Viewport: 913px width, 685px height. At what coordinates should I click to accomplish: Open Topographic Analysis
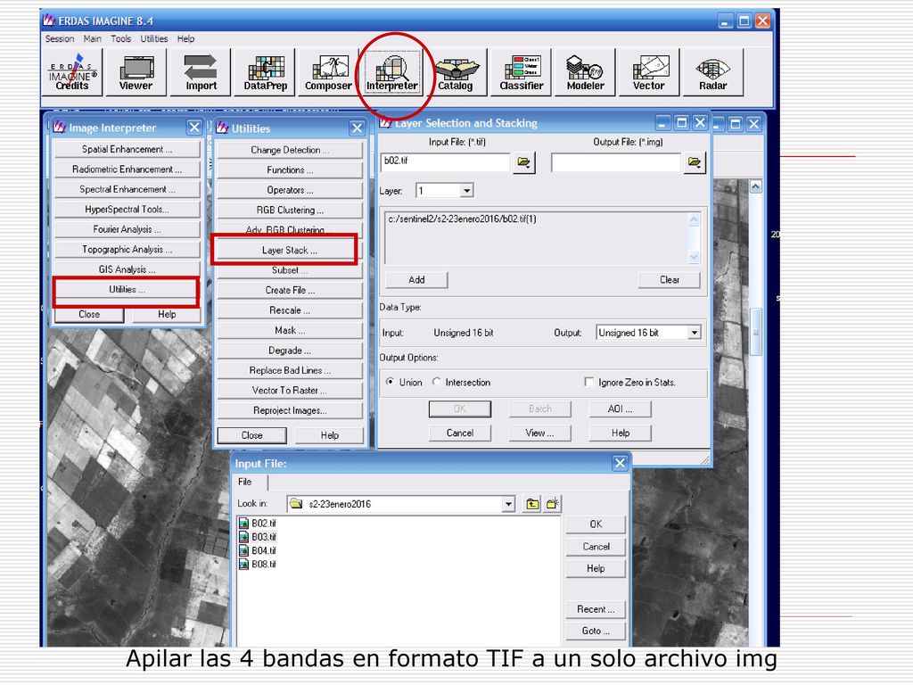[x=127, y=250]
